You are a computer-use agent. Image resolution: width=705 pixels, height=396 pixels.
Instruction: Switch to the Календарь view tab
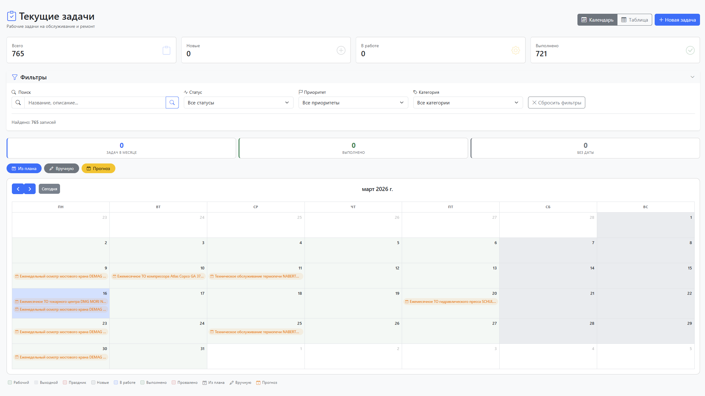tap(597, 20)
